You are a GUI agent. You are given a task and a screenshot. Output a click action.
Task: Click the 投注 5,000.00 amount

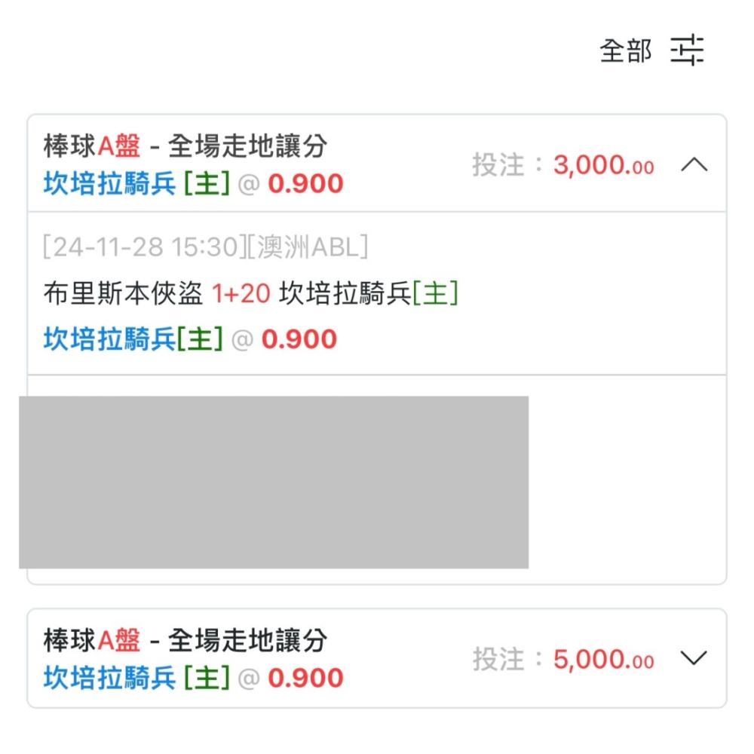pos(562,659)
